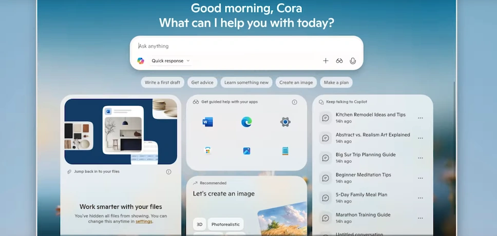The width and height of the screenshot is (497, 236).
Task: Open more options for Big Sur Trip conversation
Action: tap(420, 158)
